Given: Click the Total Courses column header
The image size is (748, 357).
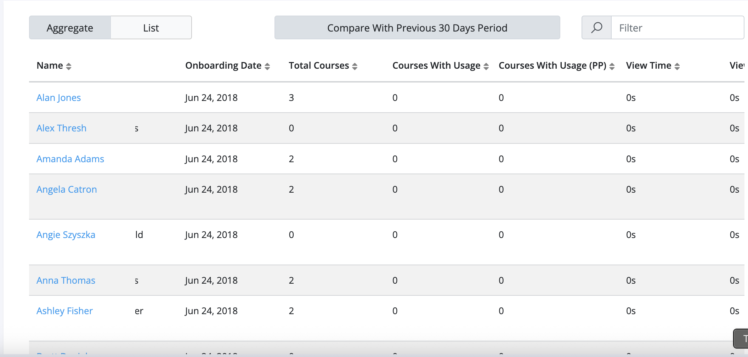Looking at the screenshot, I should click(319, 66).
